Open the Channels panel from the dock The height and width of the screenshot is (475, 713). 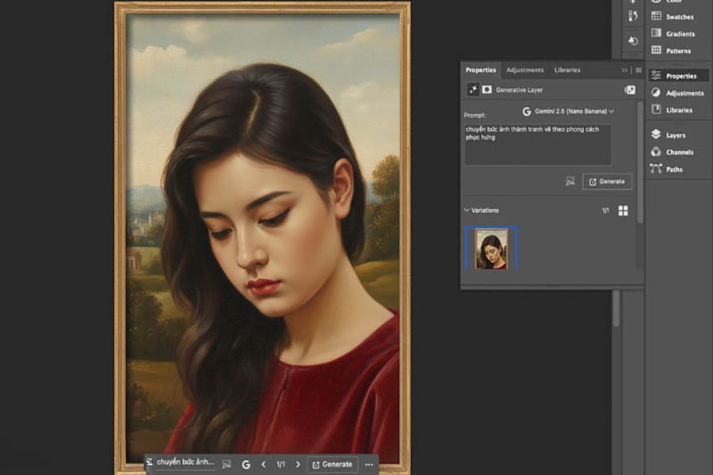click(671, 152)
